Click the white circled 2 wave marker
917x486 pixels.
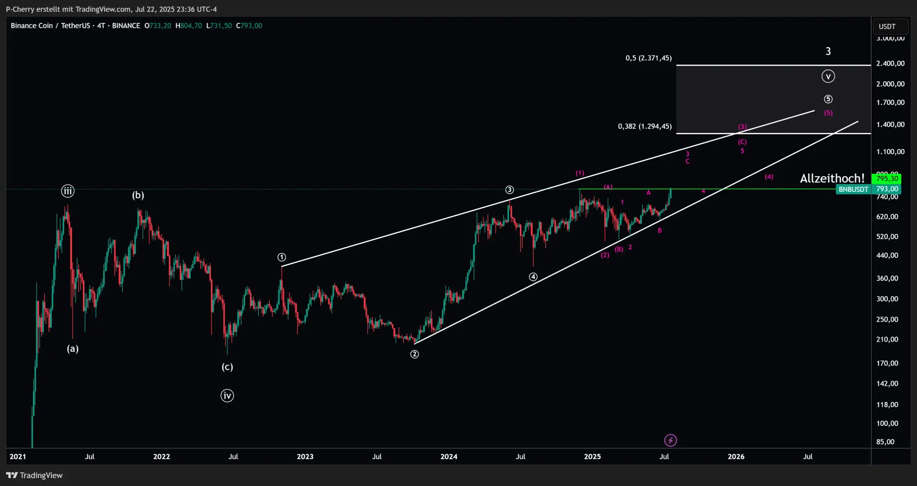coord(414,355)
